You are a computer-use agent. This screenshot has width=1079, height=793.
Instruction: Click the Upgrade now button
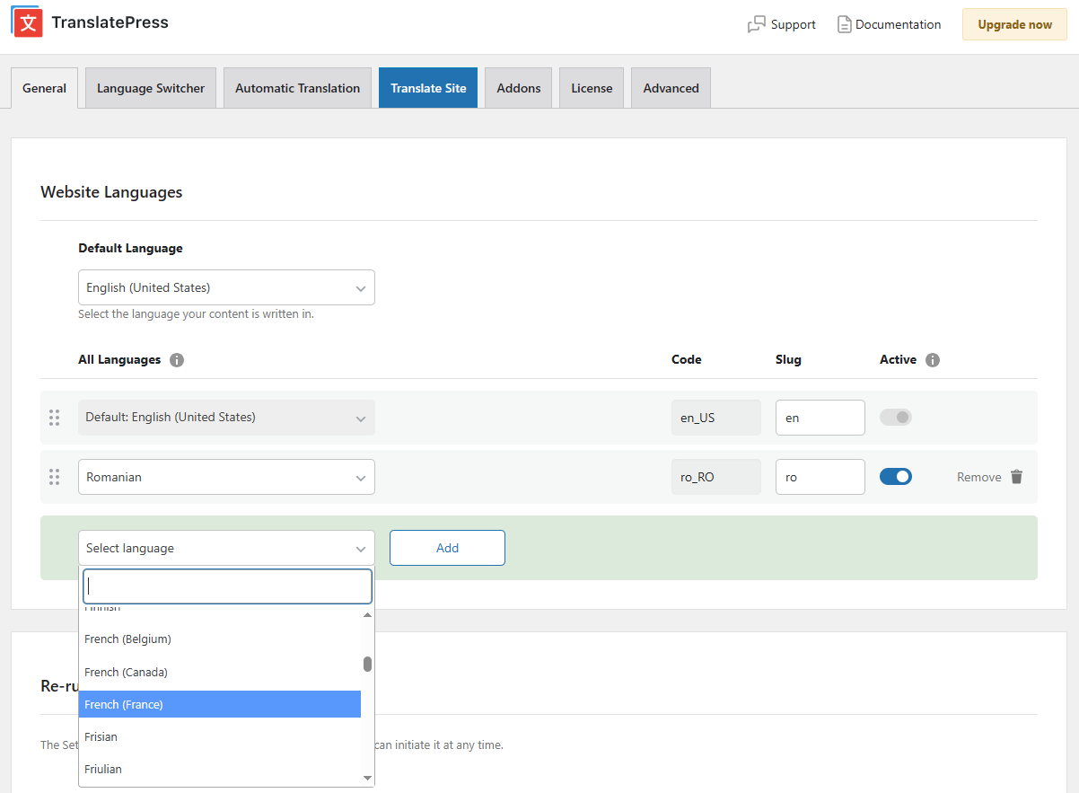(1013, 24)
